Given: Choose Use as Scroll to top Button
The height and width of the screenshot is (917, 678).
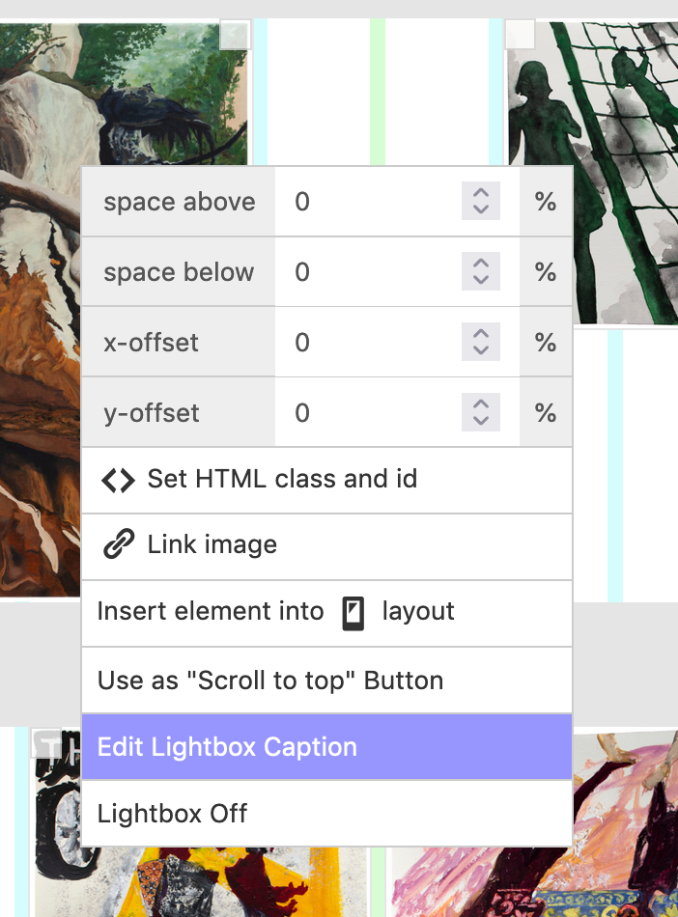Looking at the screenshot, I should pyautogui.click(x=269, y=680).
